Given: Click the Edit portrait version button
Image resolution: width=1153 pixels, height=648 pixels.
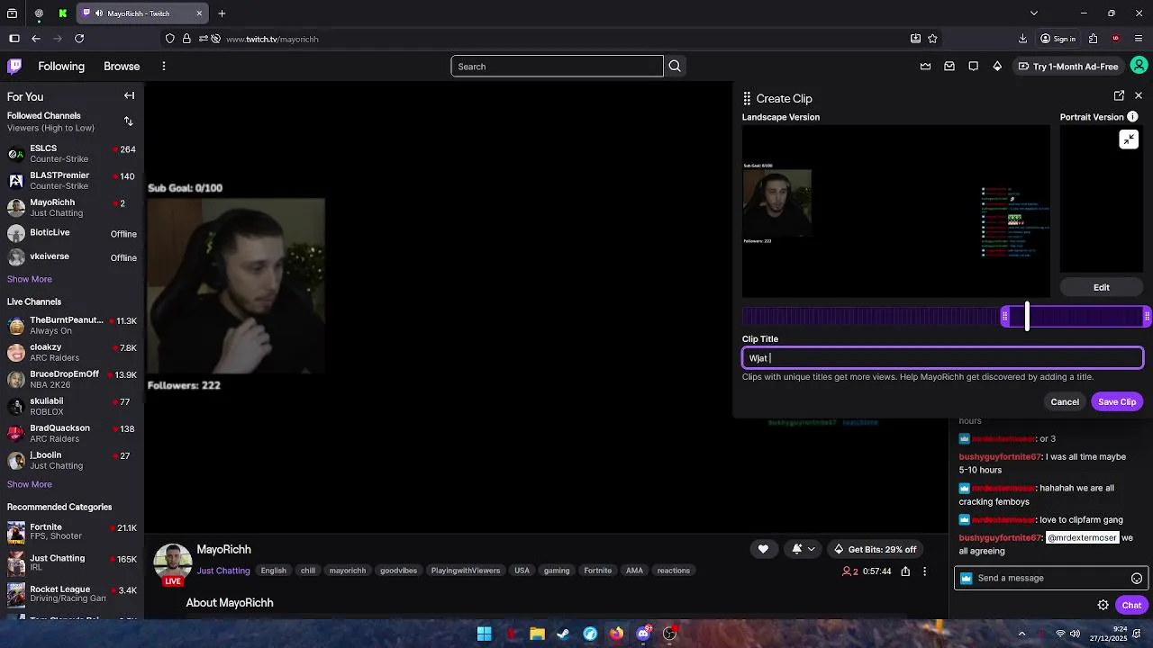Looking at the screenshot, I should point(1102,287).
